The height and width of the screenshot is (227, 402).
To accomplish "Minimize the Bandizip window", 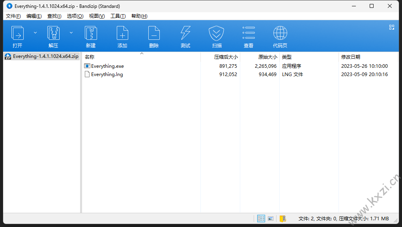I will 354,6.
